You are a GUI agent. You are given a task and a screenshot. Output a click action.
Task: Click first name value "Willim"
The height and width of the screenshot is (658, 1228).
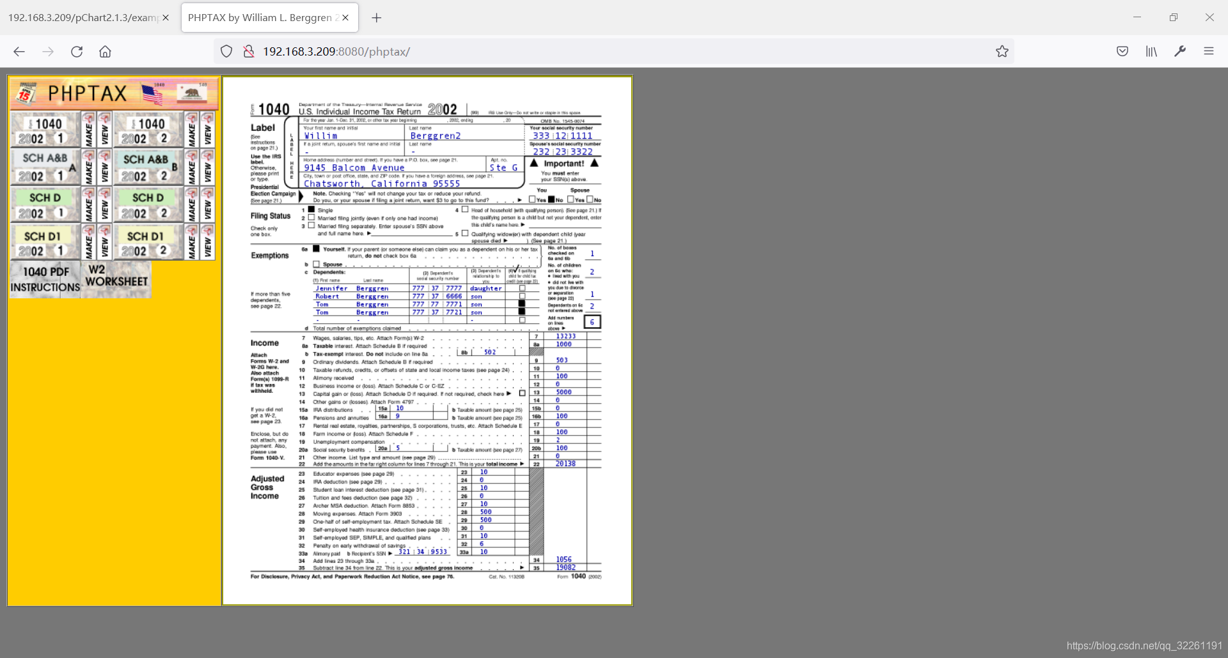(x=321, y=136)
